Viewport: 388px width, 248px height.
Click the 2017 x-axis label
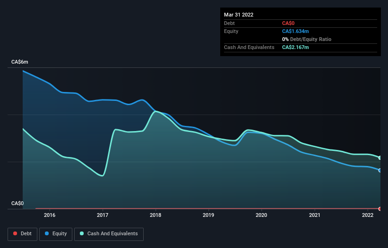coord(103,215)
